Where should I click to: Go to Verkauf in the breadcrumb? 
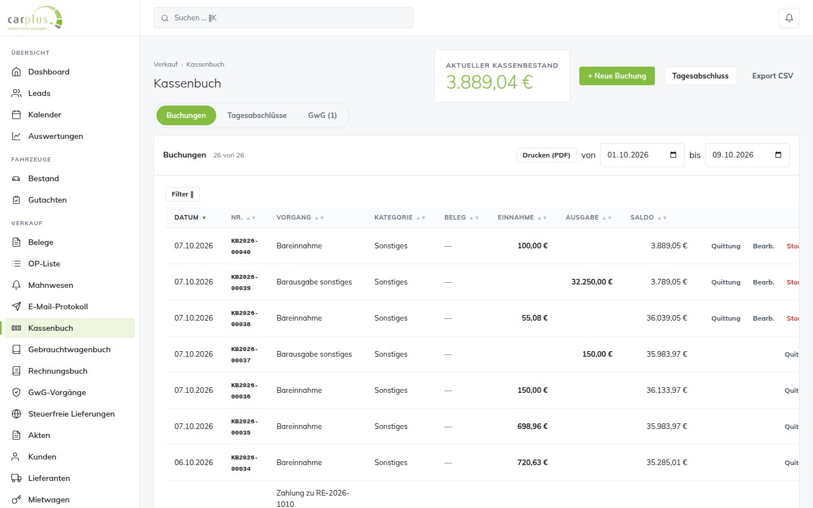pyautogui.click(x=165, y=64)
